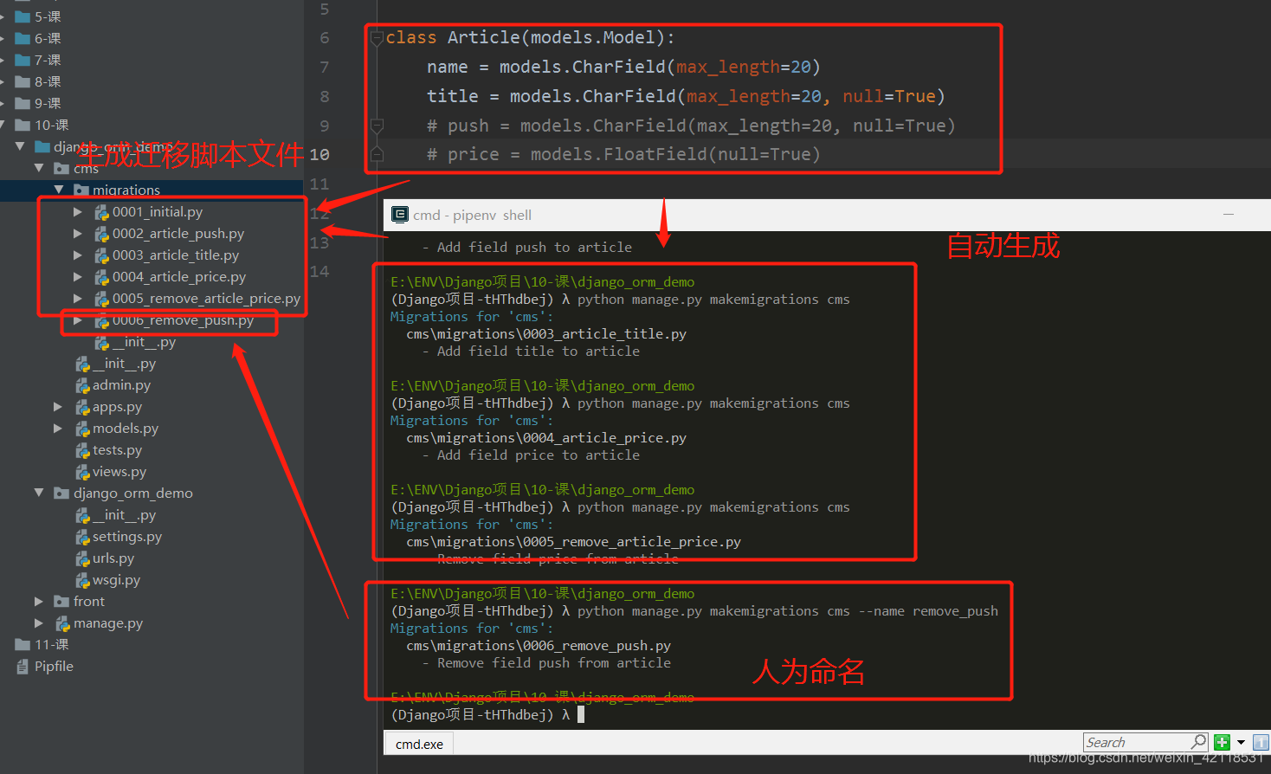
Task: Click folder icon of 8-课
Action: tap(23, 81)
